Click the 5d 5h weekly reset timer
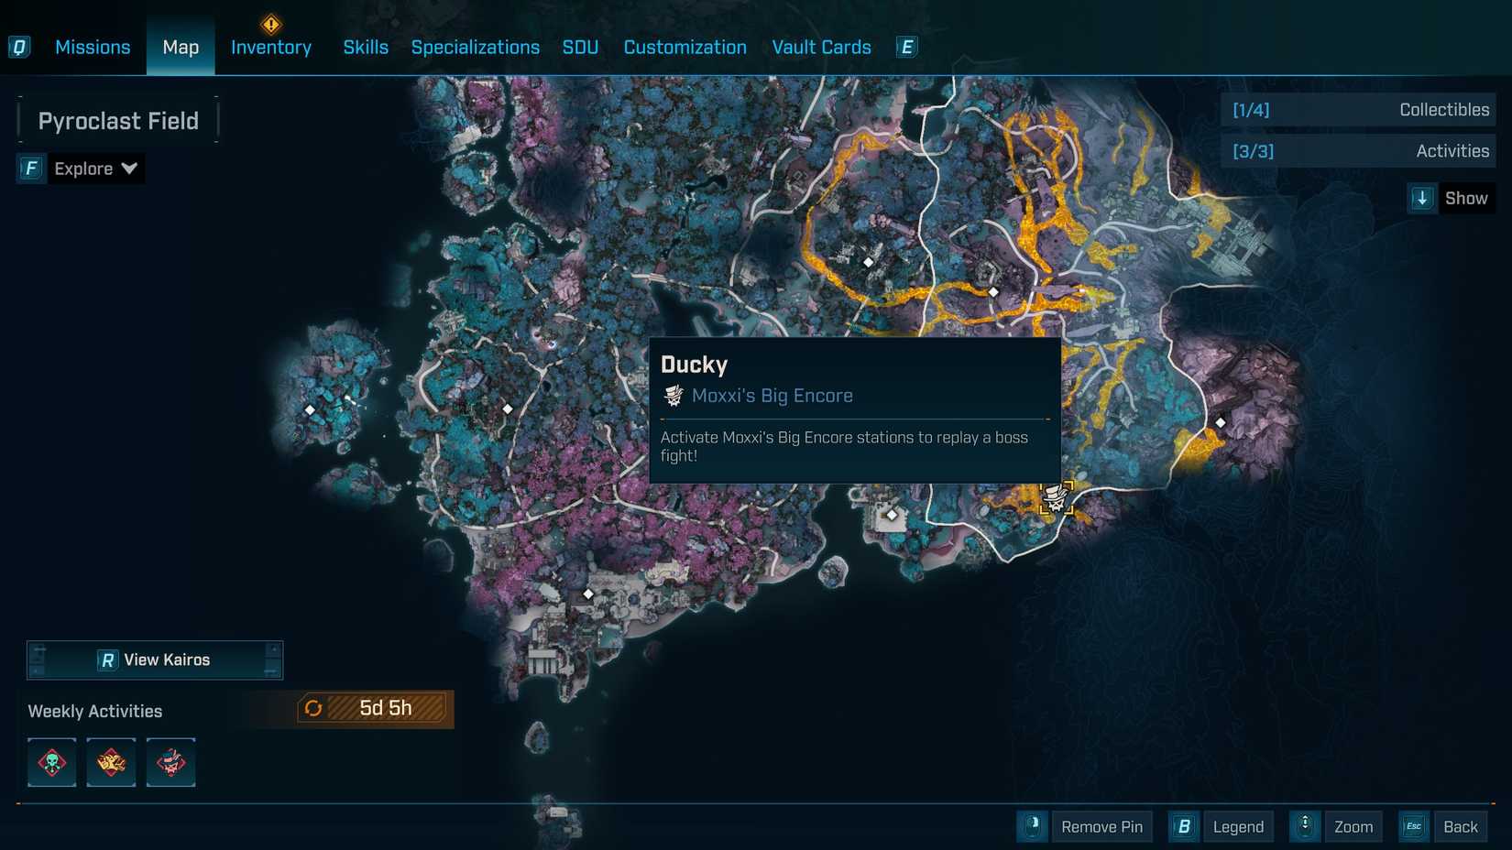 tap(386, 708)
